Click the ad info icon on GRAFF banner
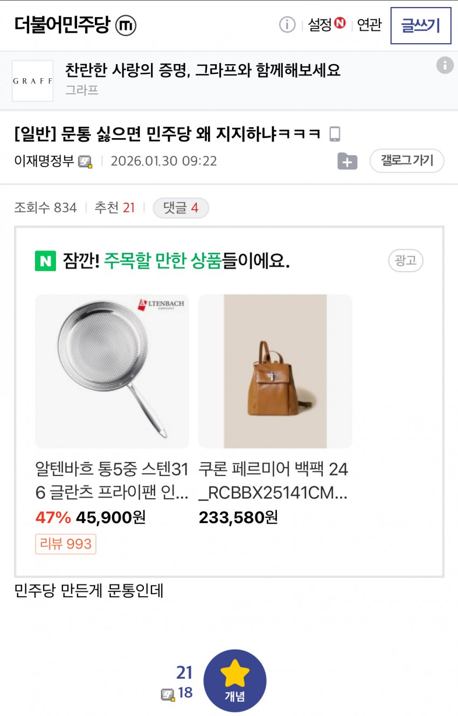Image resolution: width=458 pixels, height=716 pixels. [x=445, y=65]
